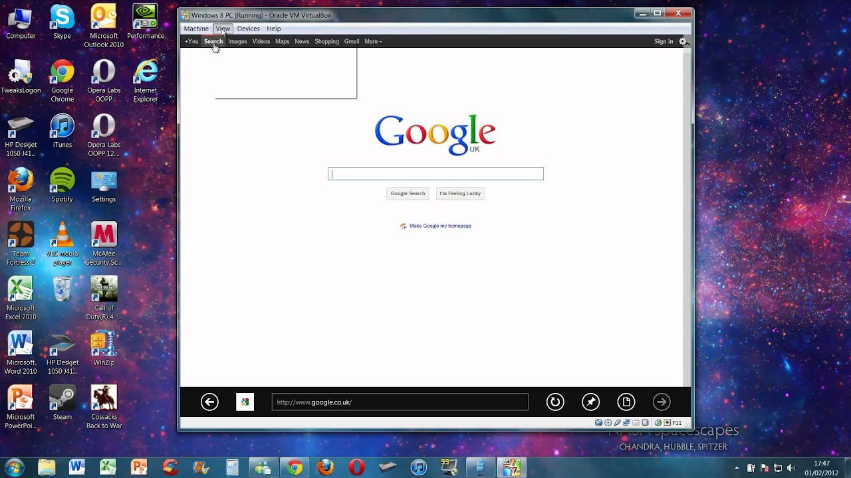Open VLC media player desktop icon
The image size is (851, 478).
pyautogui.click(x=62, y=244)
